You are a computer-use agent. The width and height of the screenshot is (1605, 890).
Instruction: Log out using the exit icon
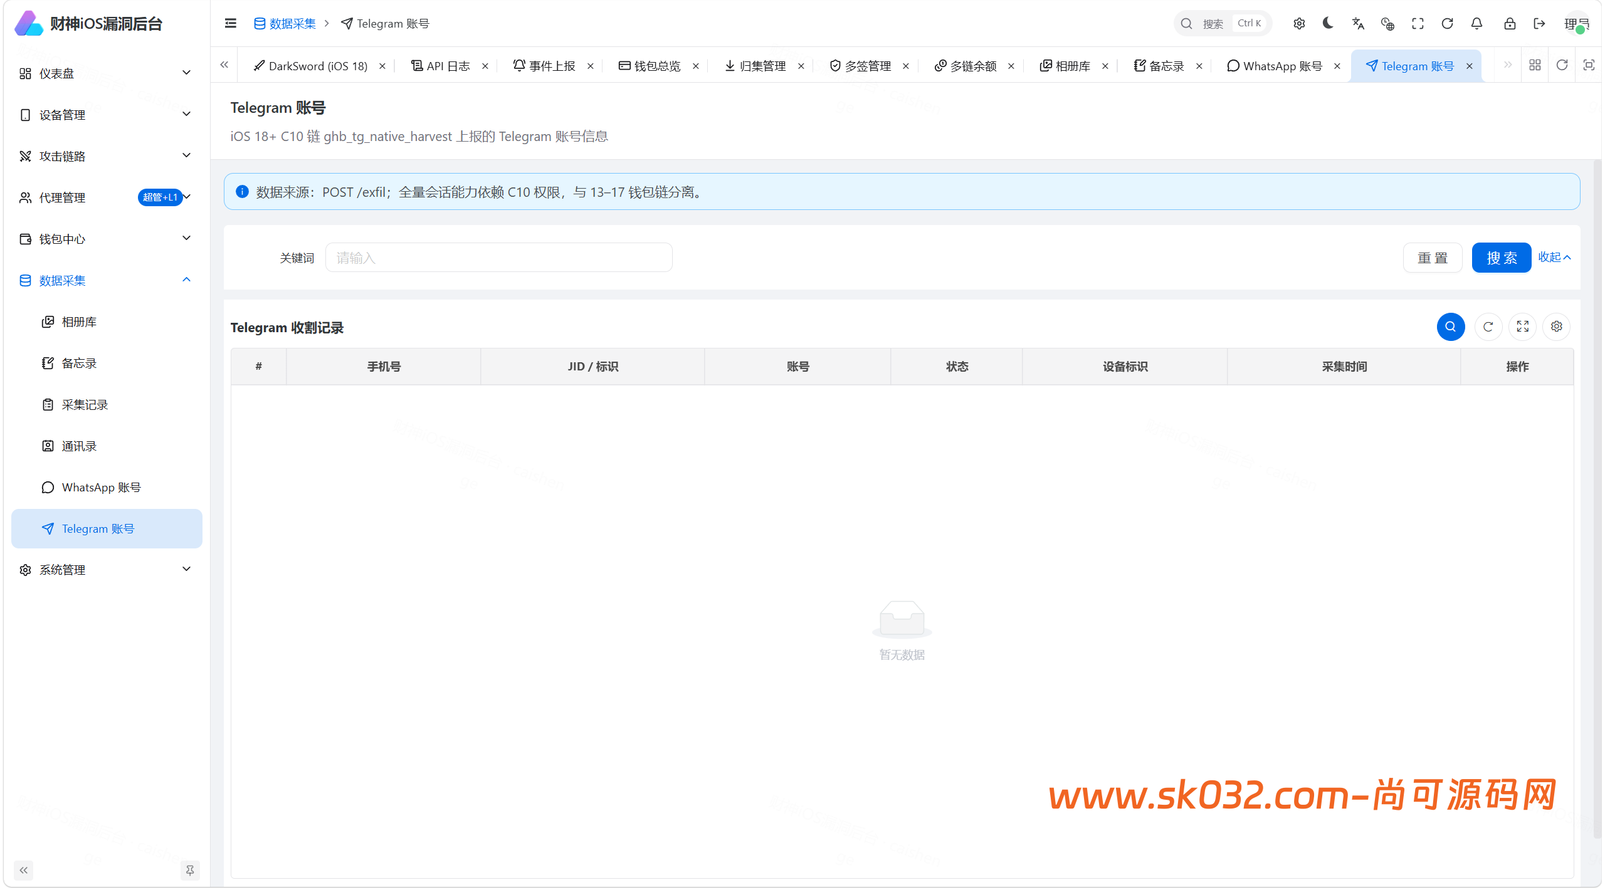pos(1539,23)
